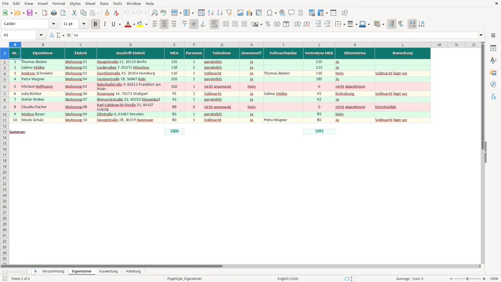Click the Clear Direct Formatting icon
501x282 pixels.
click(116, 13)
